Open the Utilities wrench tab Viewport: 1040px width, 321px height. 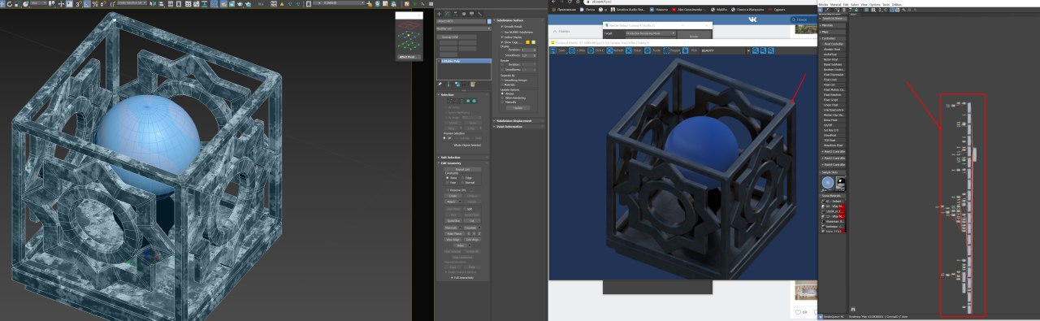pos(479,13)
